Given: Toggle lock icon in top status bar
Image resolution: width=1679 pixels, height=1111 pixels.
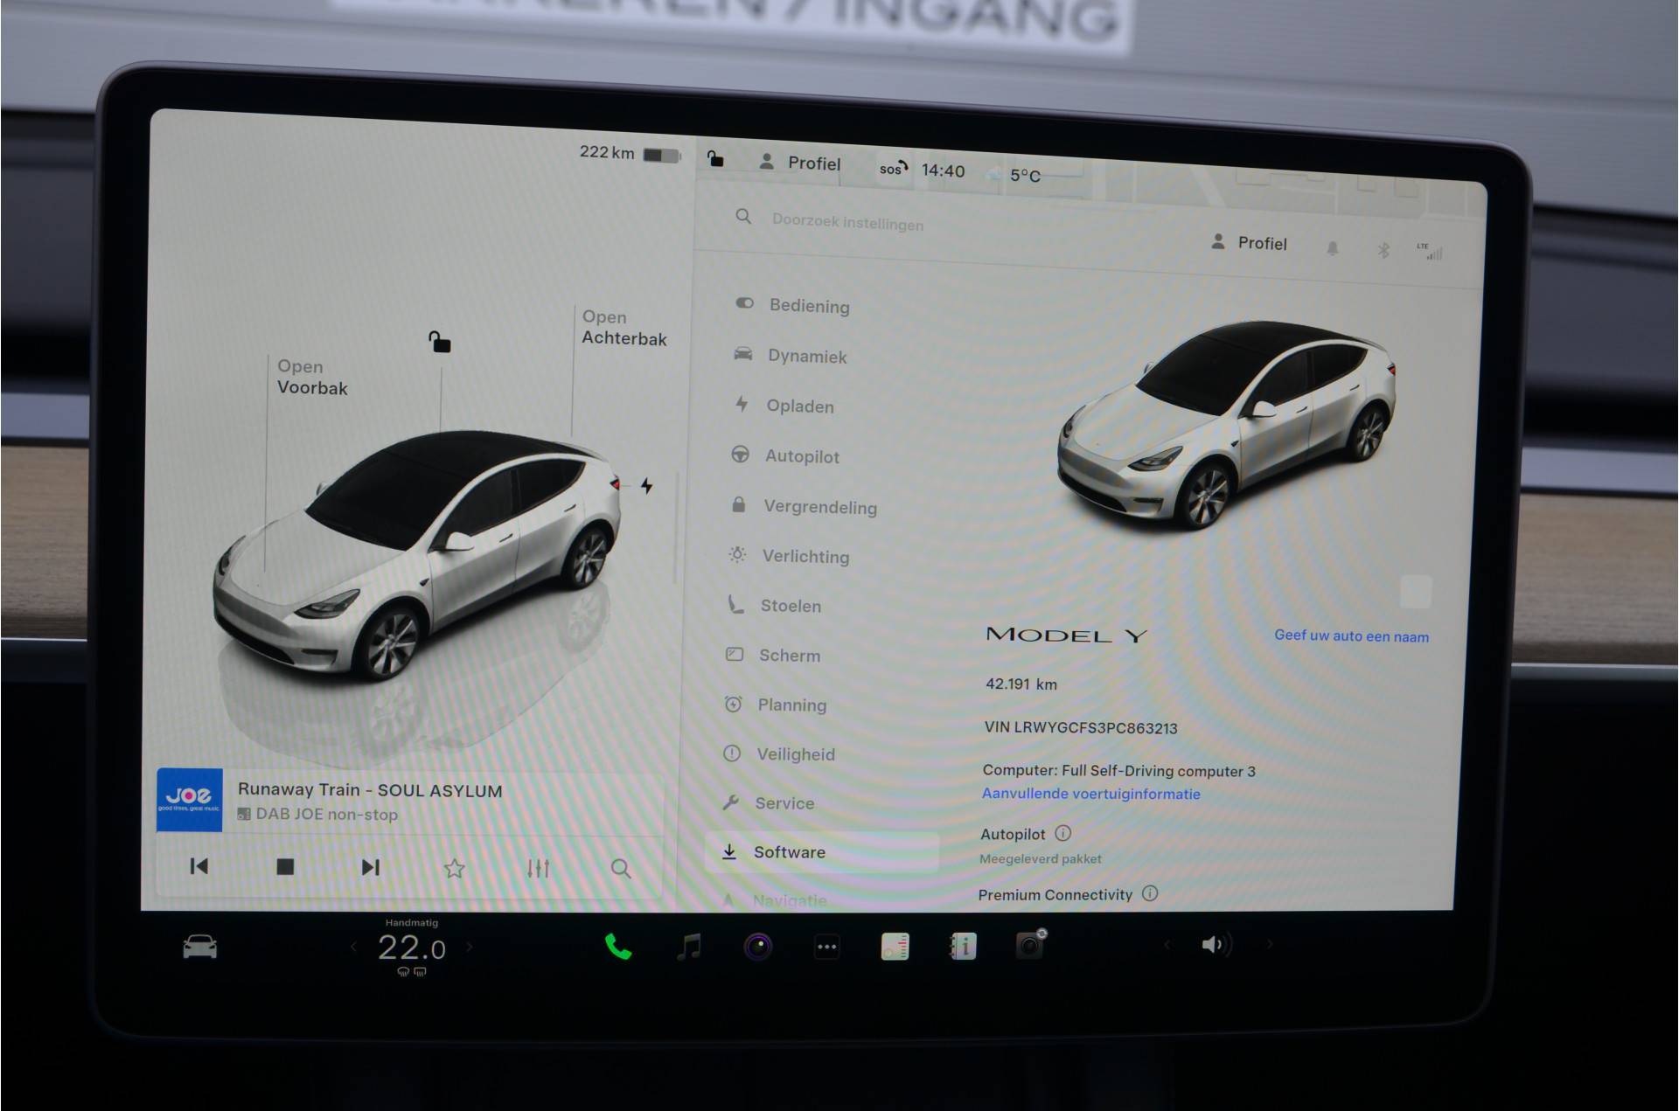Looking at the screenshot, I should [715, 159].
